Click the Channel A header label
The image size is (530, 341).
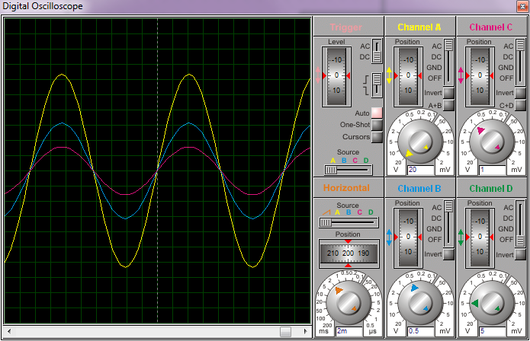tap(419, 27)
